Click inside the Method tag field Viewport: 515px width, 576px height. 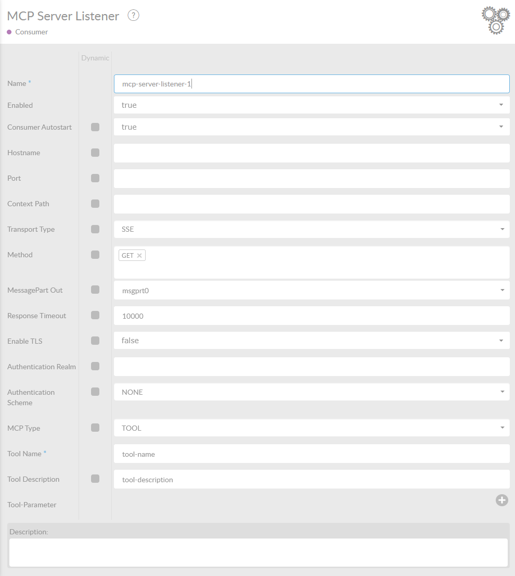point(312,262)
